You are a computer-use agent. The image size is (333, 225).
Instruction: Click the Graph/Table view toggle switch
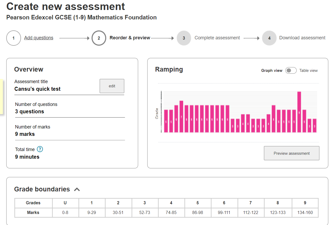291,70
